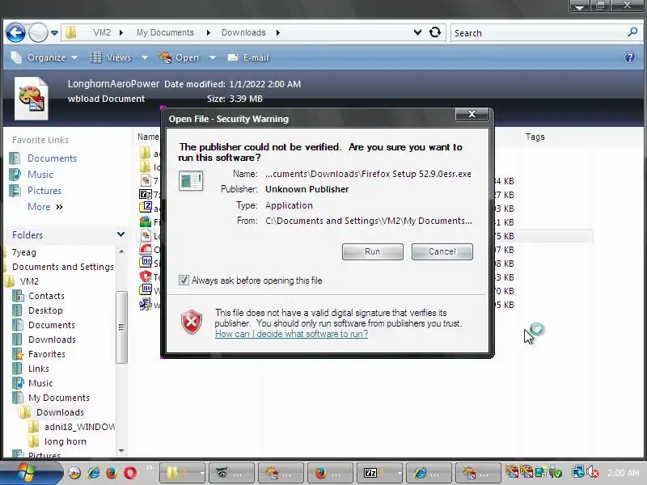This screenshot has width=647, height=485.
Task: Expand the arrow after My Documents breadcrumb
Action: pos(209,32)
